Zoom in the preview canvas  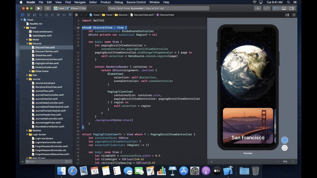tap(293, 162)
